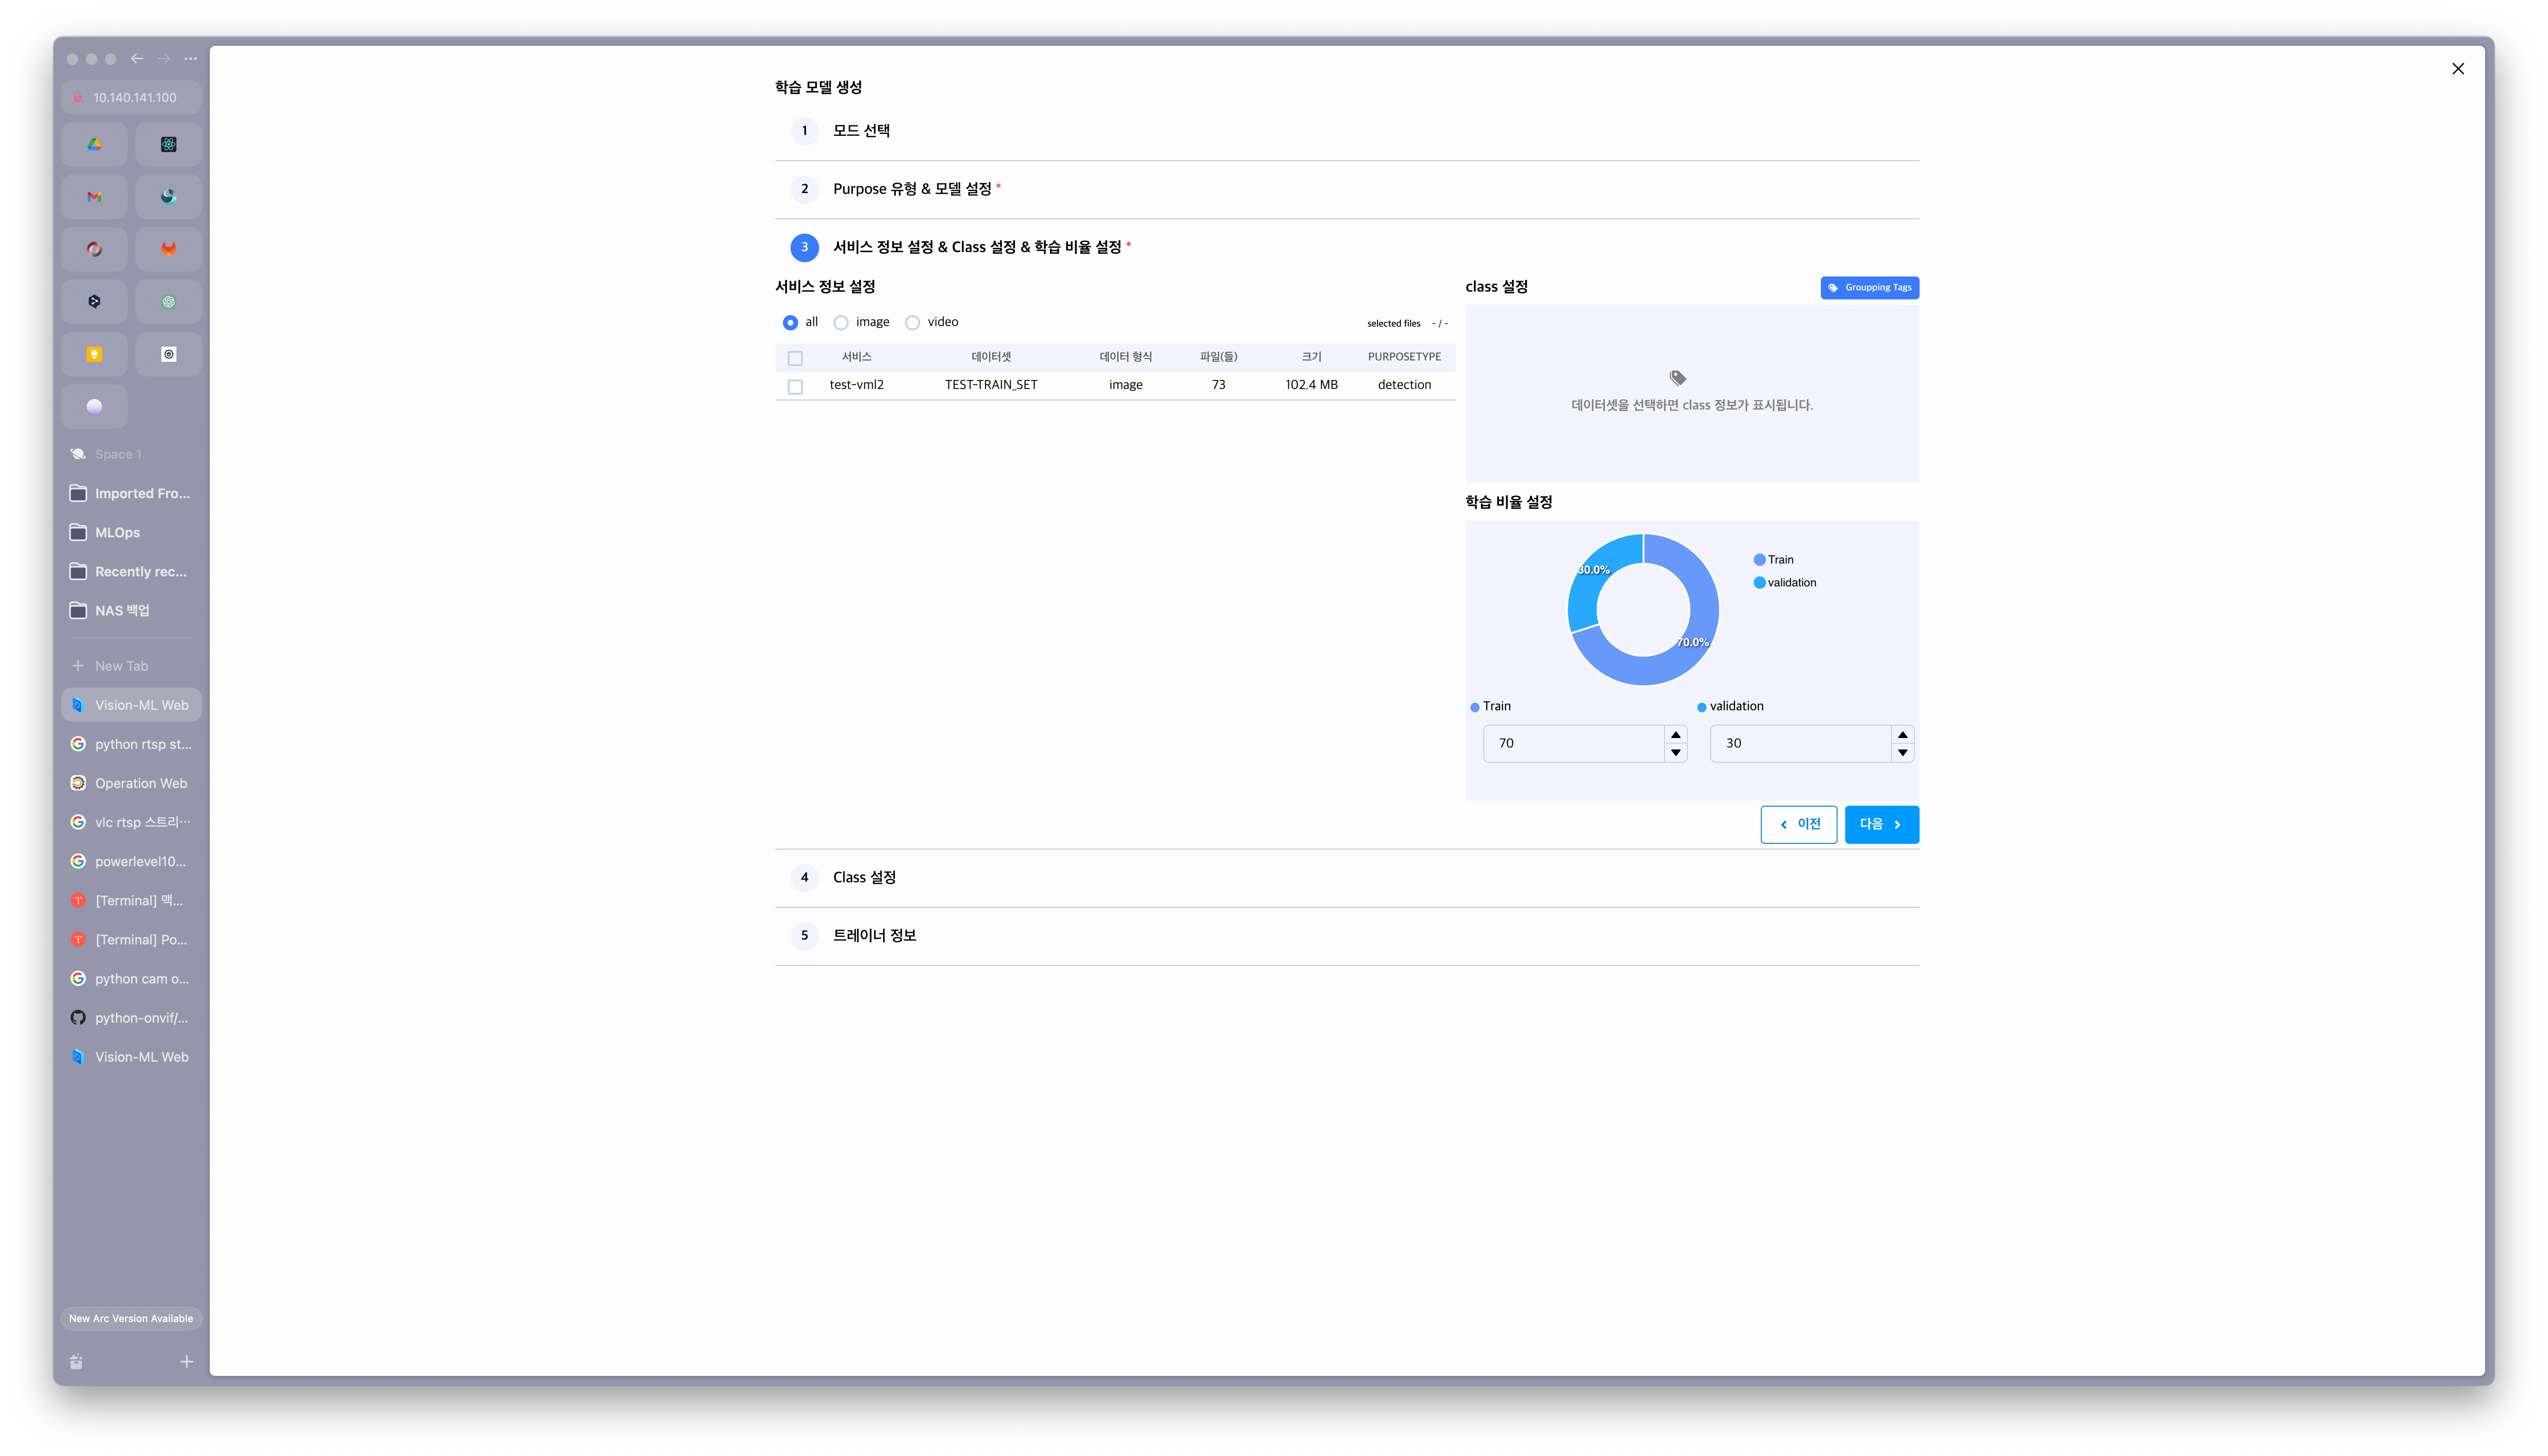Viewport: 2548px width, 1456px height.
Task: Expand step 2 Purpose 유형 & 모델 설정
Action: pos(1346,189)
